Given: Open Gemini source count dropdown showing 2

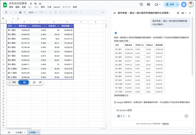Looking at the screenshot, I should 121,116.
